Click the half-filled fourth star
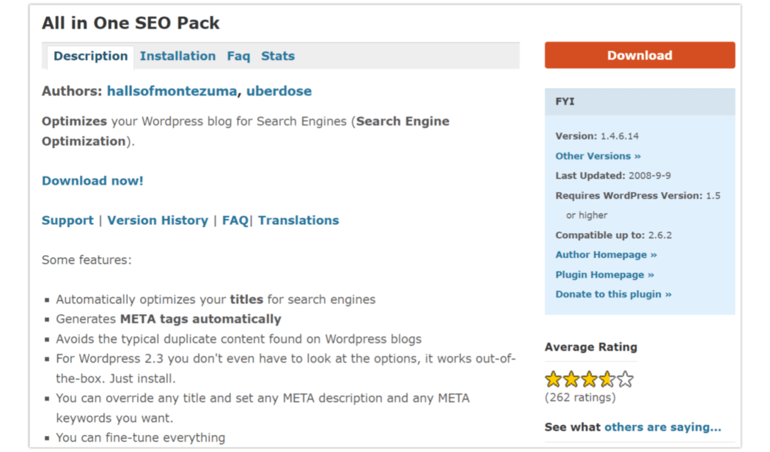Screen dimensions: 770x452 607,379
